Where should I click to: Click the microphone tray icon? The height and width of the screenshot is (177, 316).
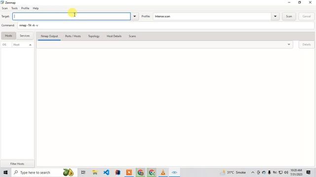click(269, 173)
